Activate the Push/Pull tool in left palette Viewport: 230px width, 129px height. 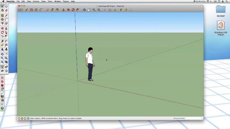tap(6, 29)
